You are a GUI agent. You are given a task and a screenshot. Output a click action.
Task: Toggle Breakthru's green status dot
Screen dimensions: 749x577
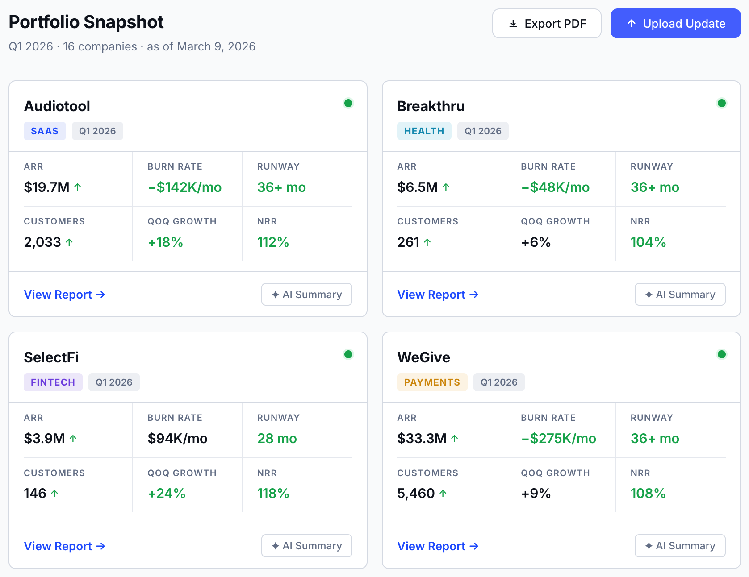pos(722,103)
